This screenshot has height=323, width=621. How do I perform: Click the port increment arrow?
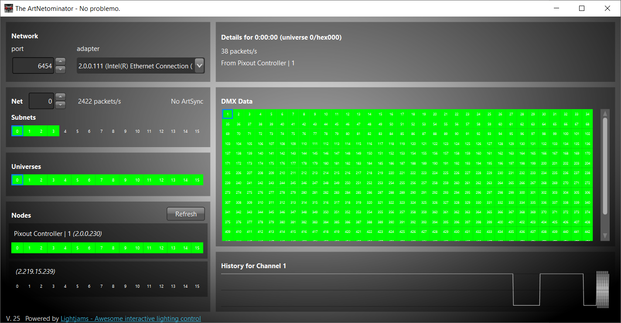60,61
